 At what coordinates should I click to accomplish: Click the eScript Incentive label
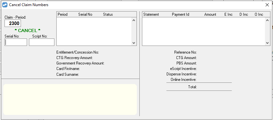(x=183, y=69)
